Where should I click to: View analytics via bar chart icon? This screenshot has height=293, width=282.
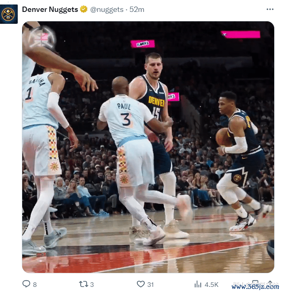pyautogui.click(x=198, y=284)
